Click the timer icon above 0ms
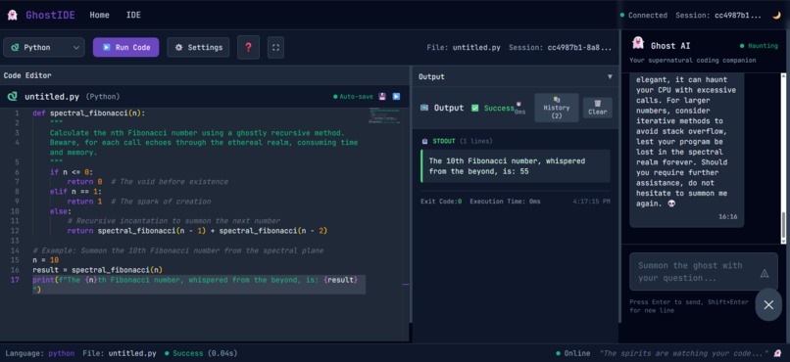Image resolution: width=790 pixels, height=362 pixels. [x=518, y=105]
